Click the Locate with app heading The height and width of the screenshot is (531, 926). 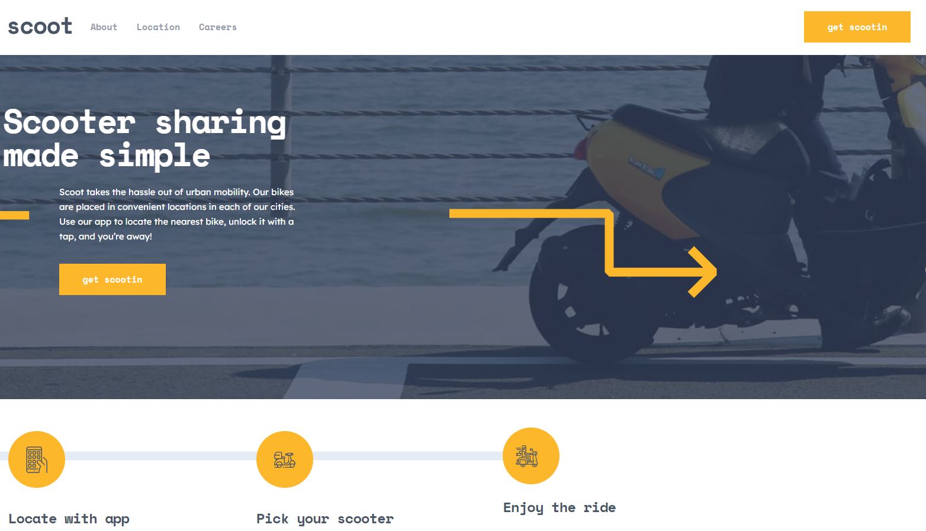click(x=69, y=519)
